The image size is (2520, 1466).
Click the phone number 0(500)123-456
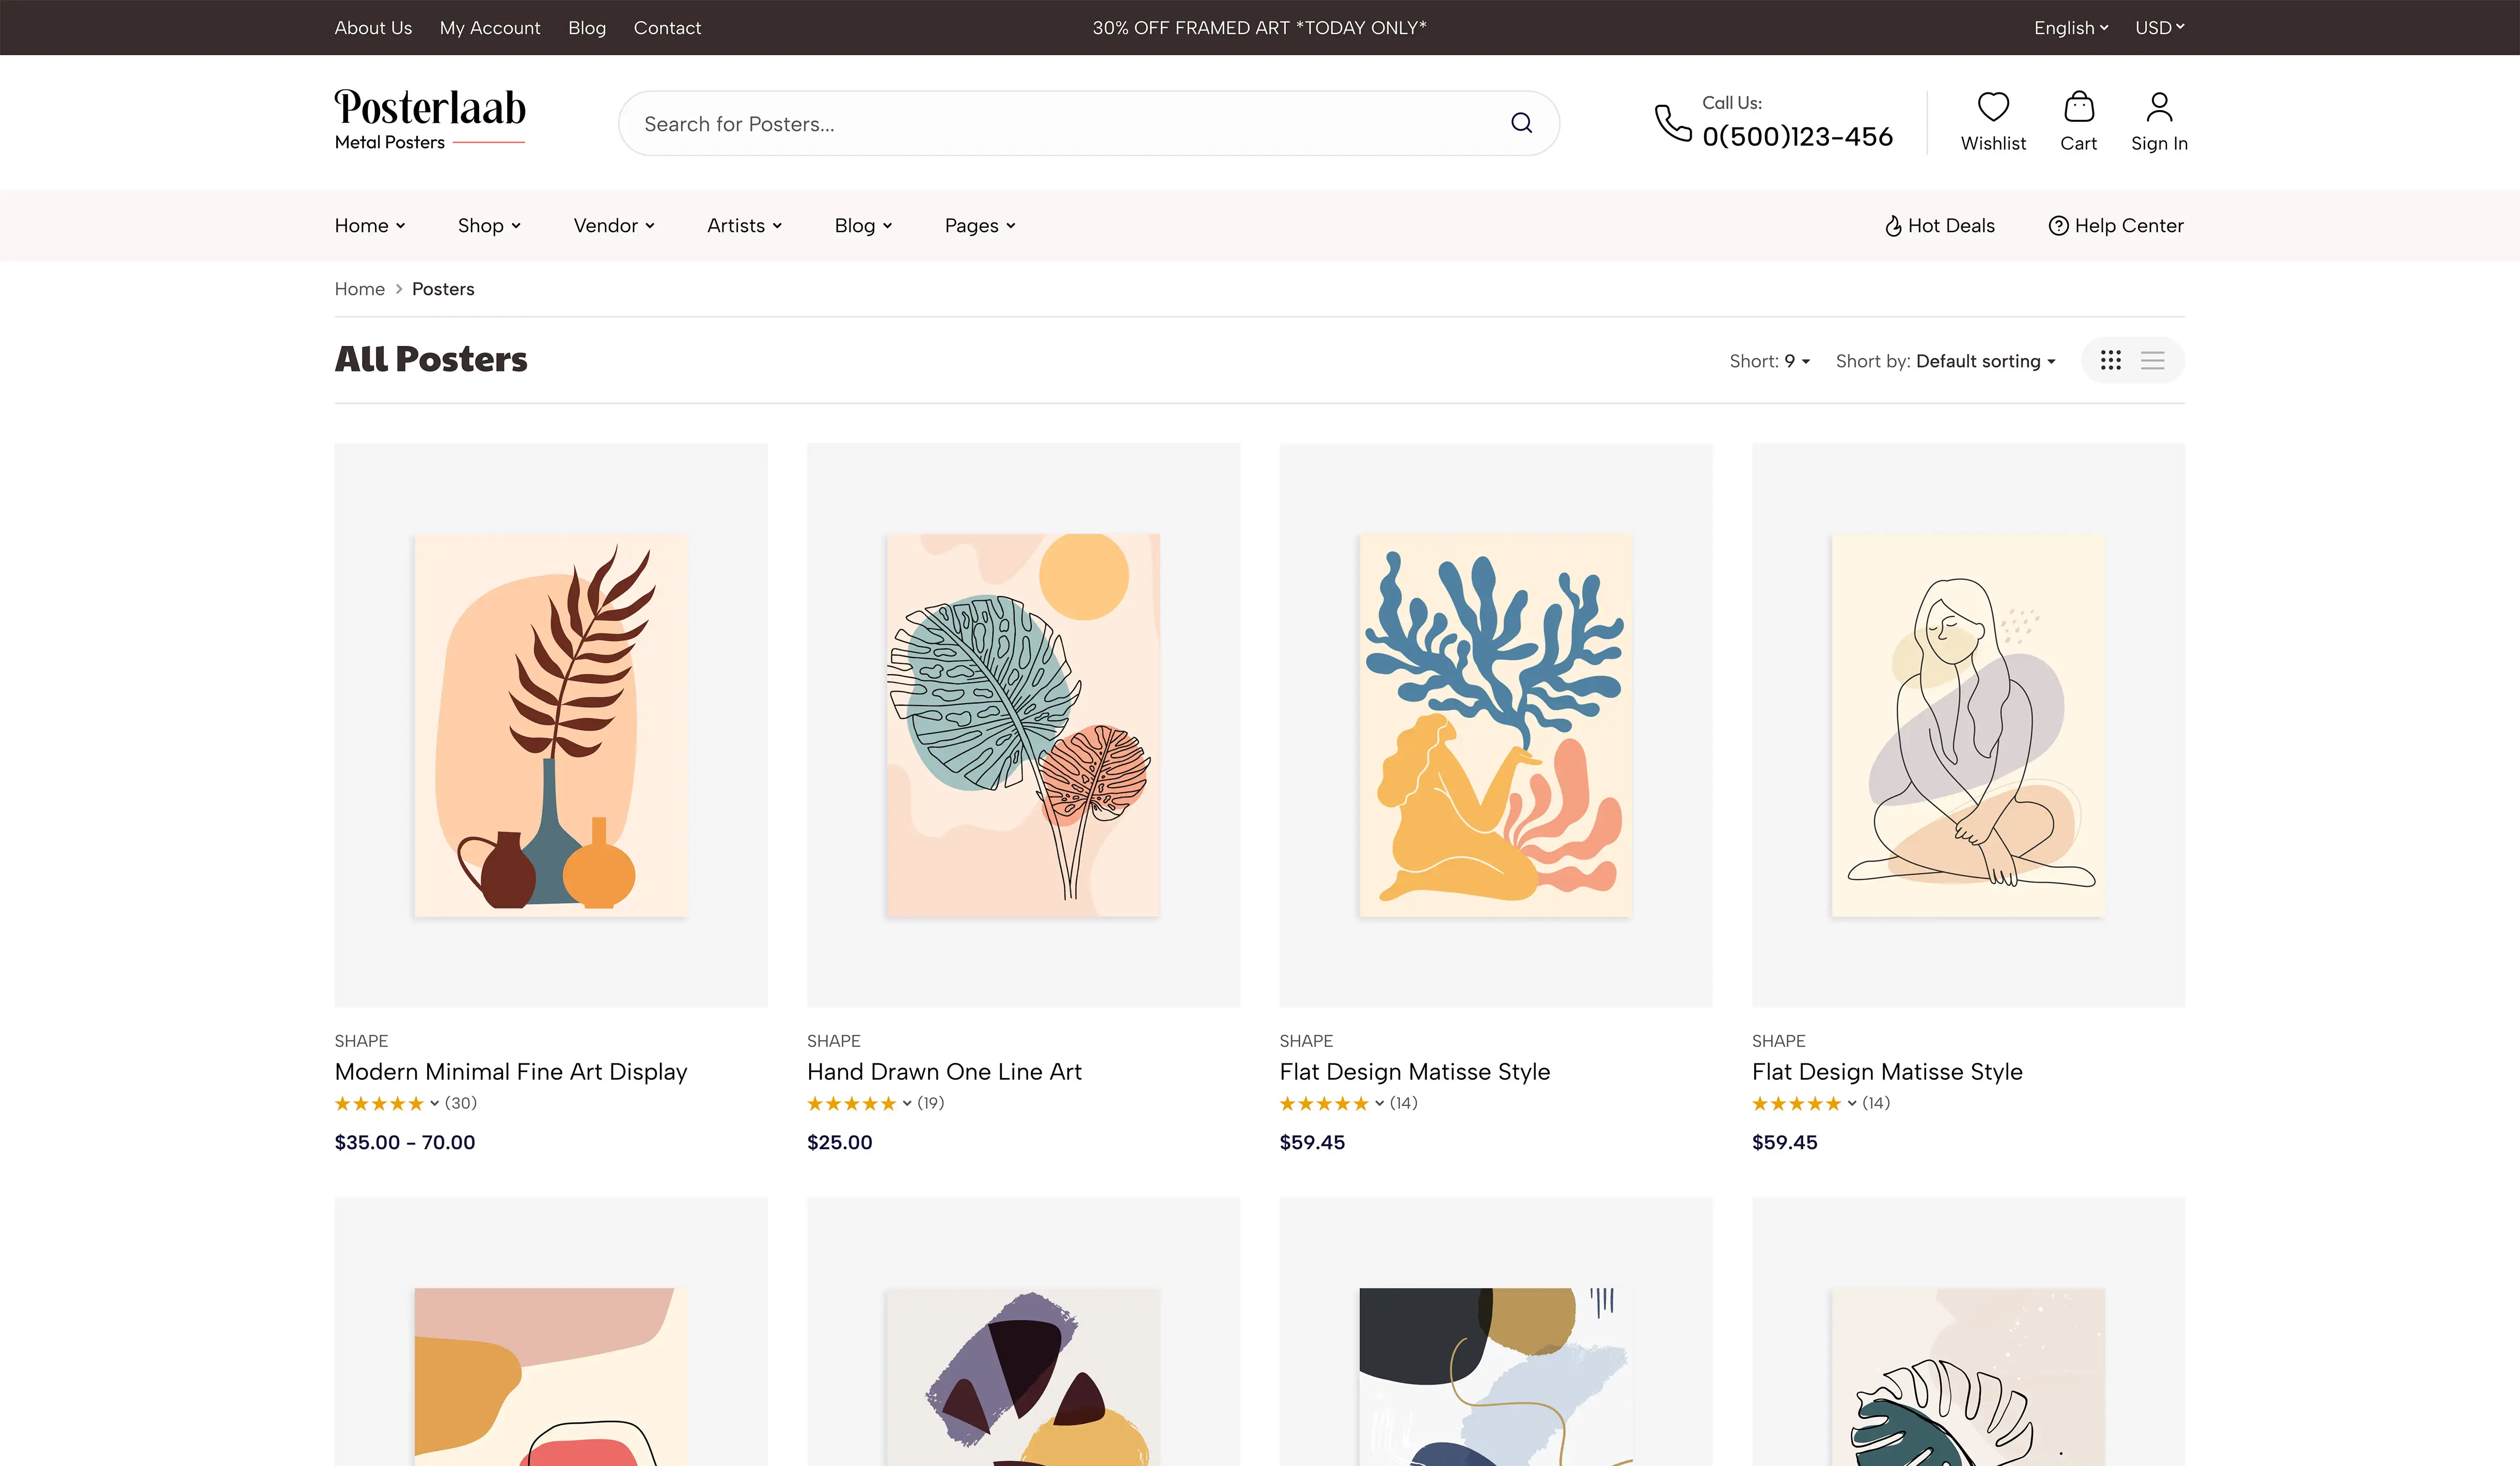click(1797, 137)
